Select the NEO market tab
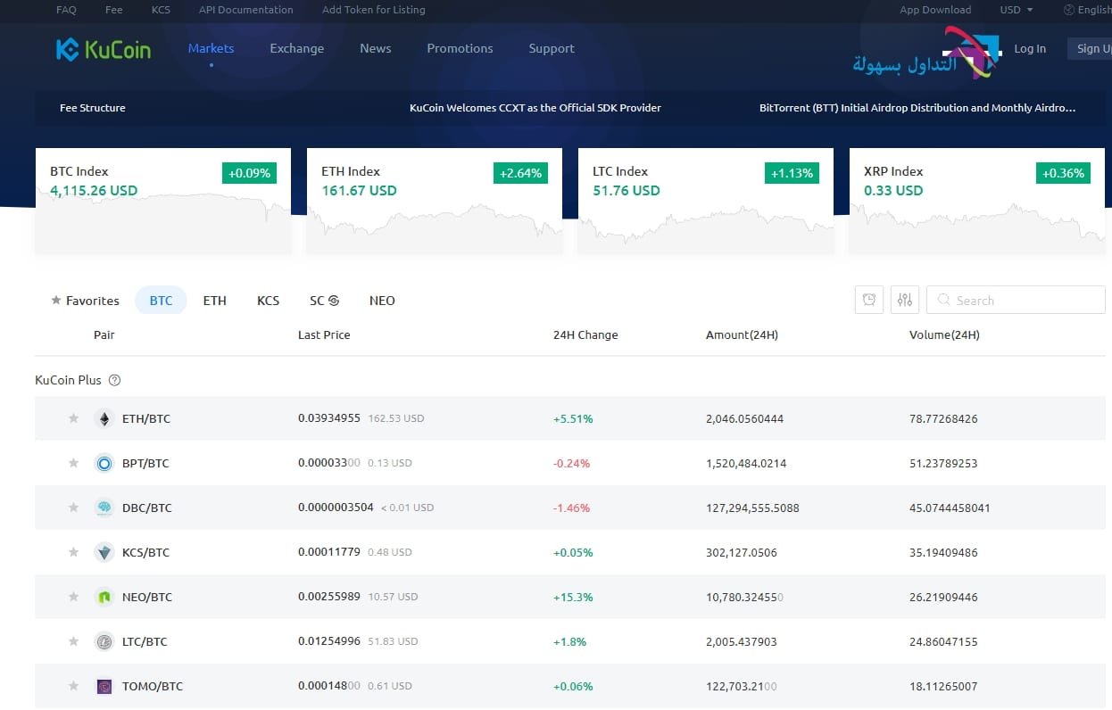This screenshot has height=710, width=1112. (x=382, y=301)
